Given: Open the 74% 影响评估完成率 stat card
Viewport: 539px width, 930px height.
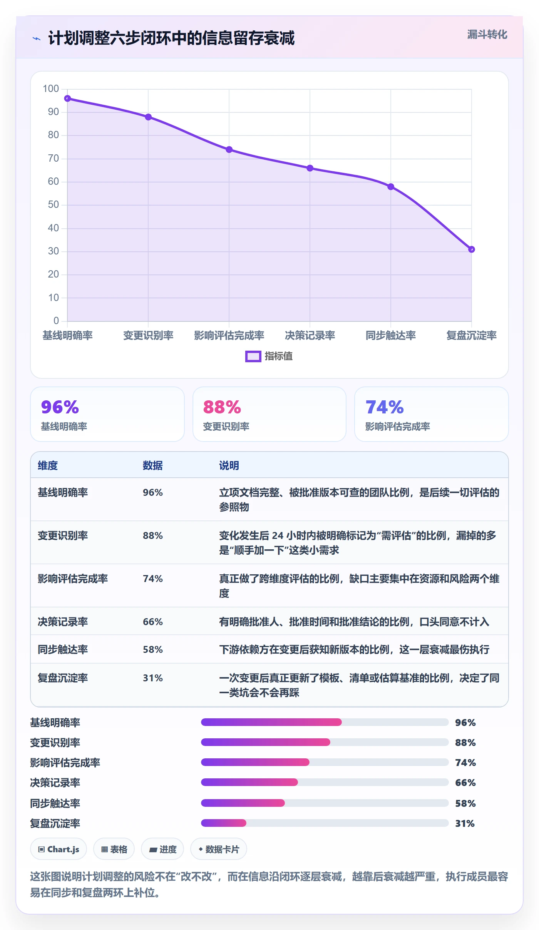Looking at the screenshot, I should coord(432,414).
